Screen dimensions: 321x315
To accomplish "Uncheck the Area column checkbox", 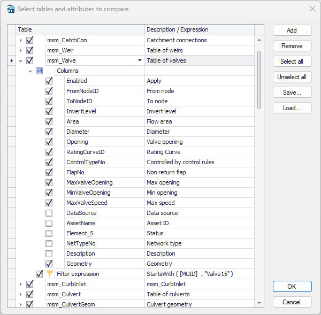I will (49, 121).
